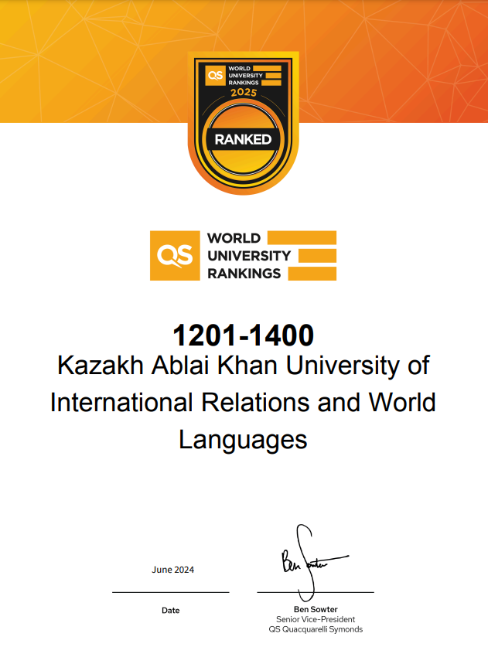Click the small QS logo inside the badge

[x=215, y=76]
